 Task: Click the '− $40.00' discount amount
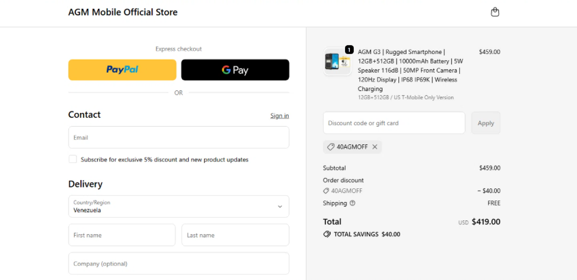pos(489,191)
